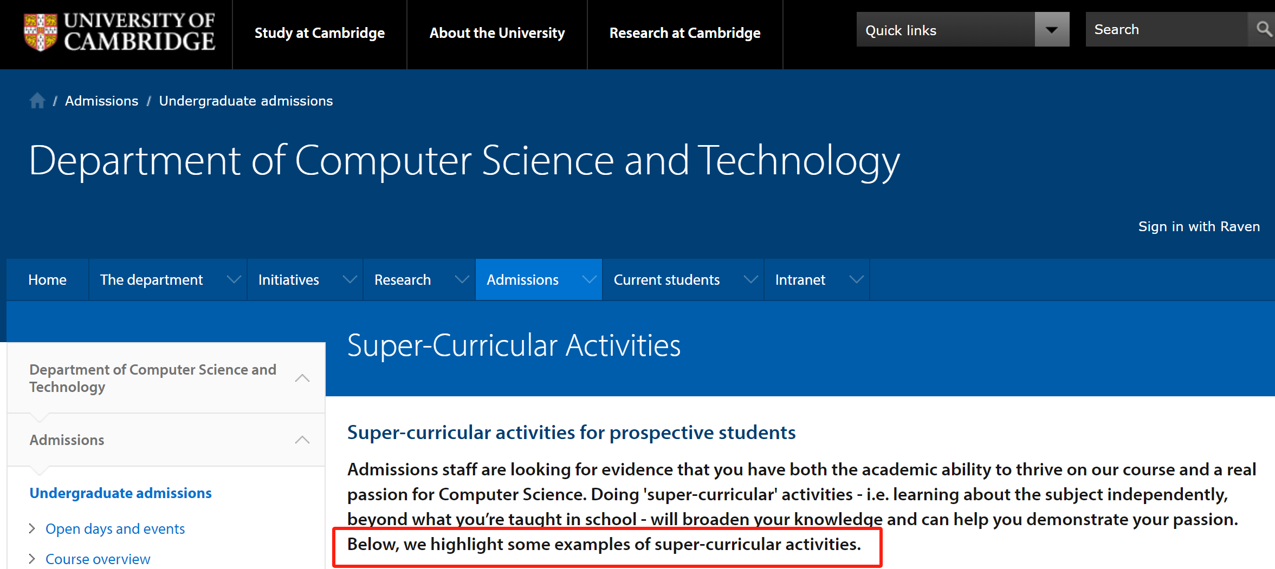
Task: Collapse Department of Computer Science sidebar chevron
Action: [x=302, y=378]
